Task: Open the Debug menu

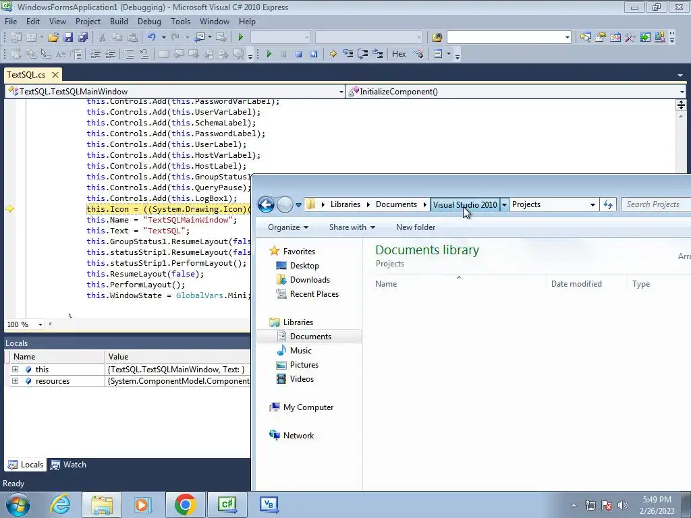Action: [149, 22]
